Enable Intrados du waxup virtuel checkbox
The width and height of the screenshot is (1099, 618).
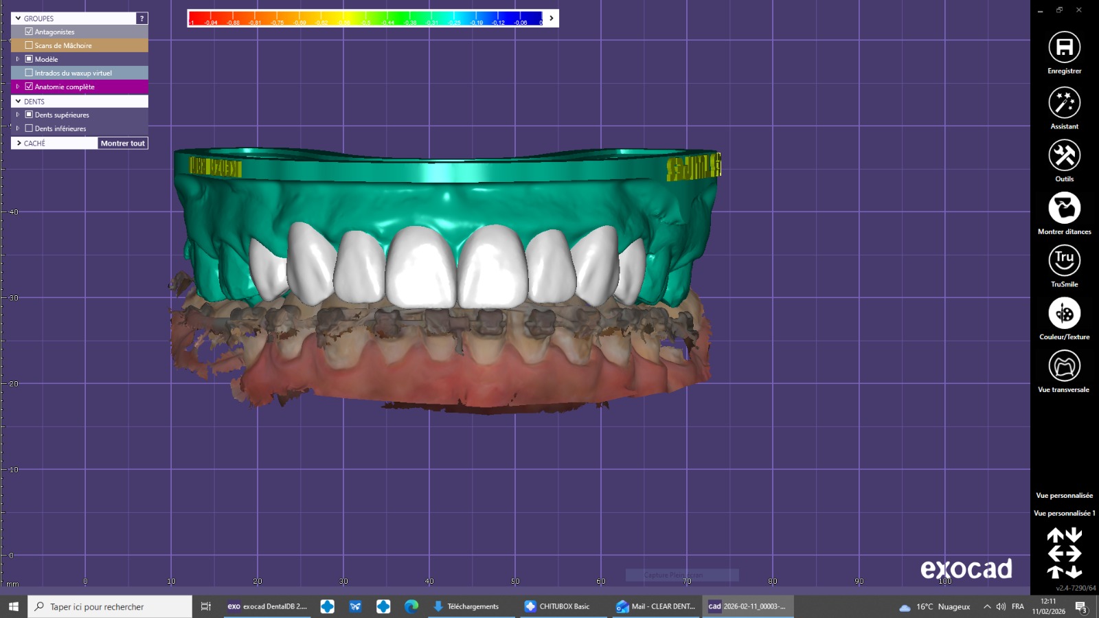[29, 73]
